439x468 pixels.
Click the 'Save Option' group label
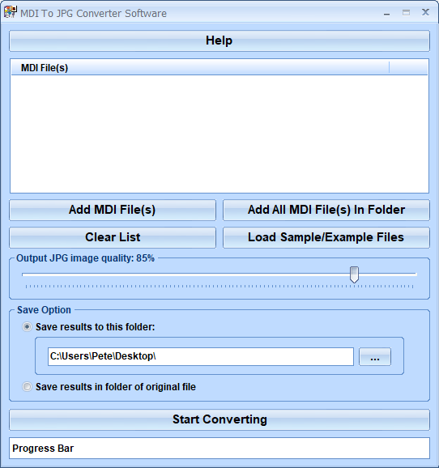(44, 310)
